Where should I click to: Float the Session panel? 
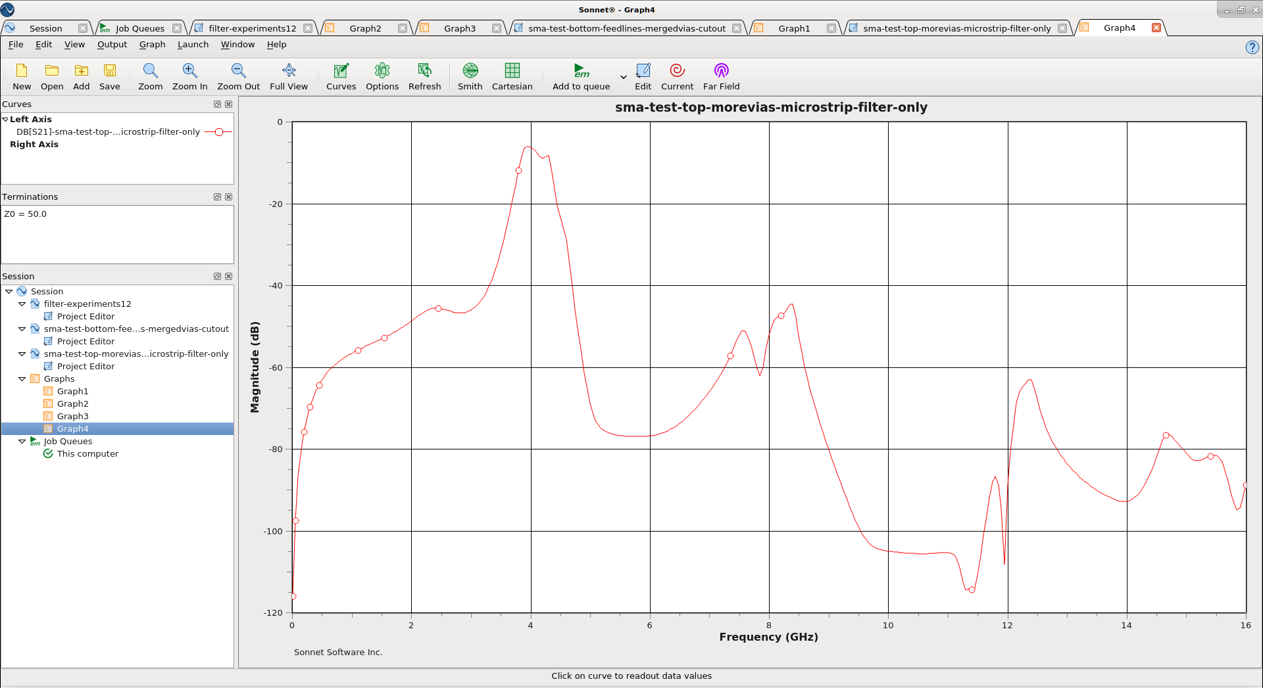coord(217,277)
